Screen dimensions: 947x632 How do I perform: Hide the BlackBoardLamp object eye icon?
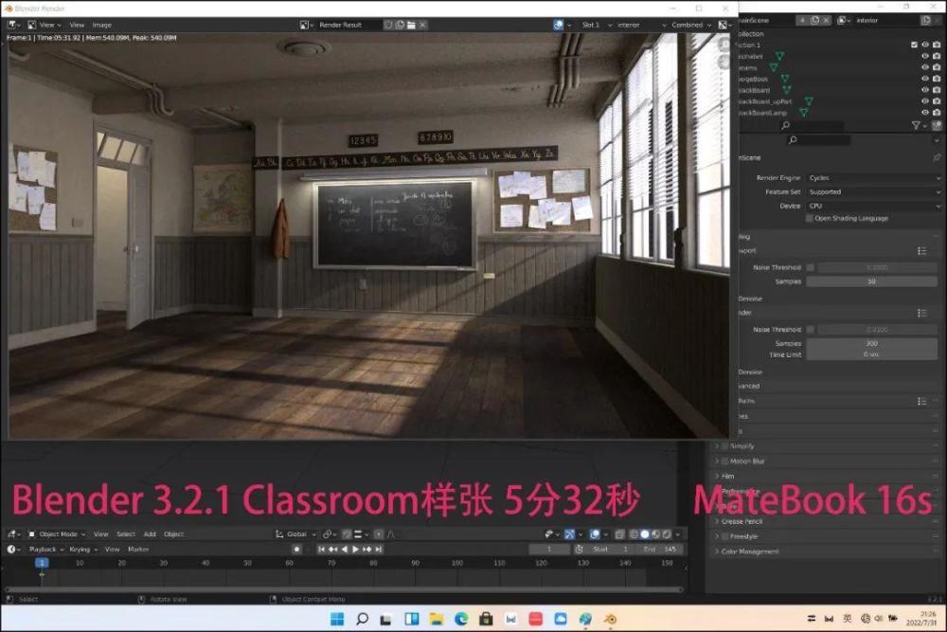(925, 113)
